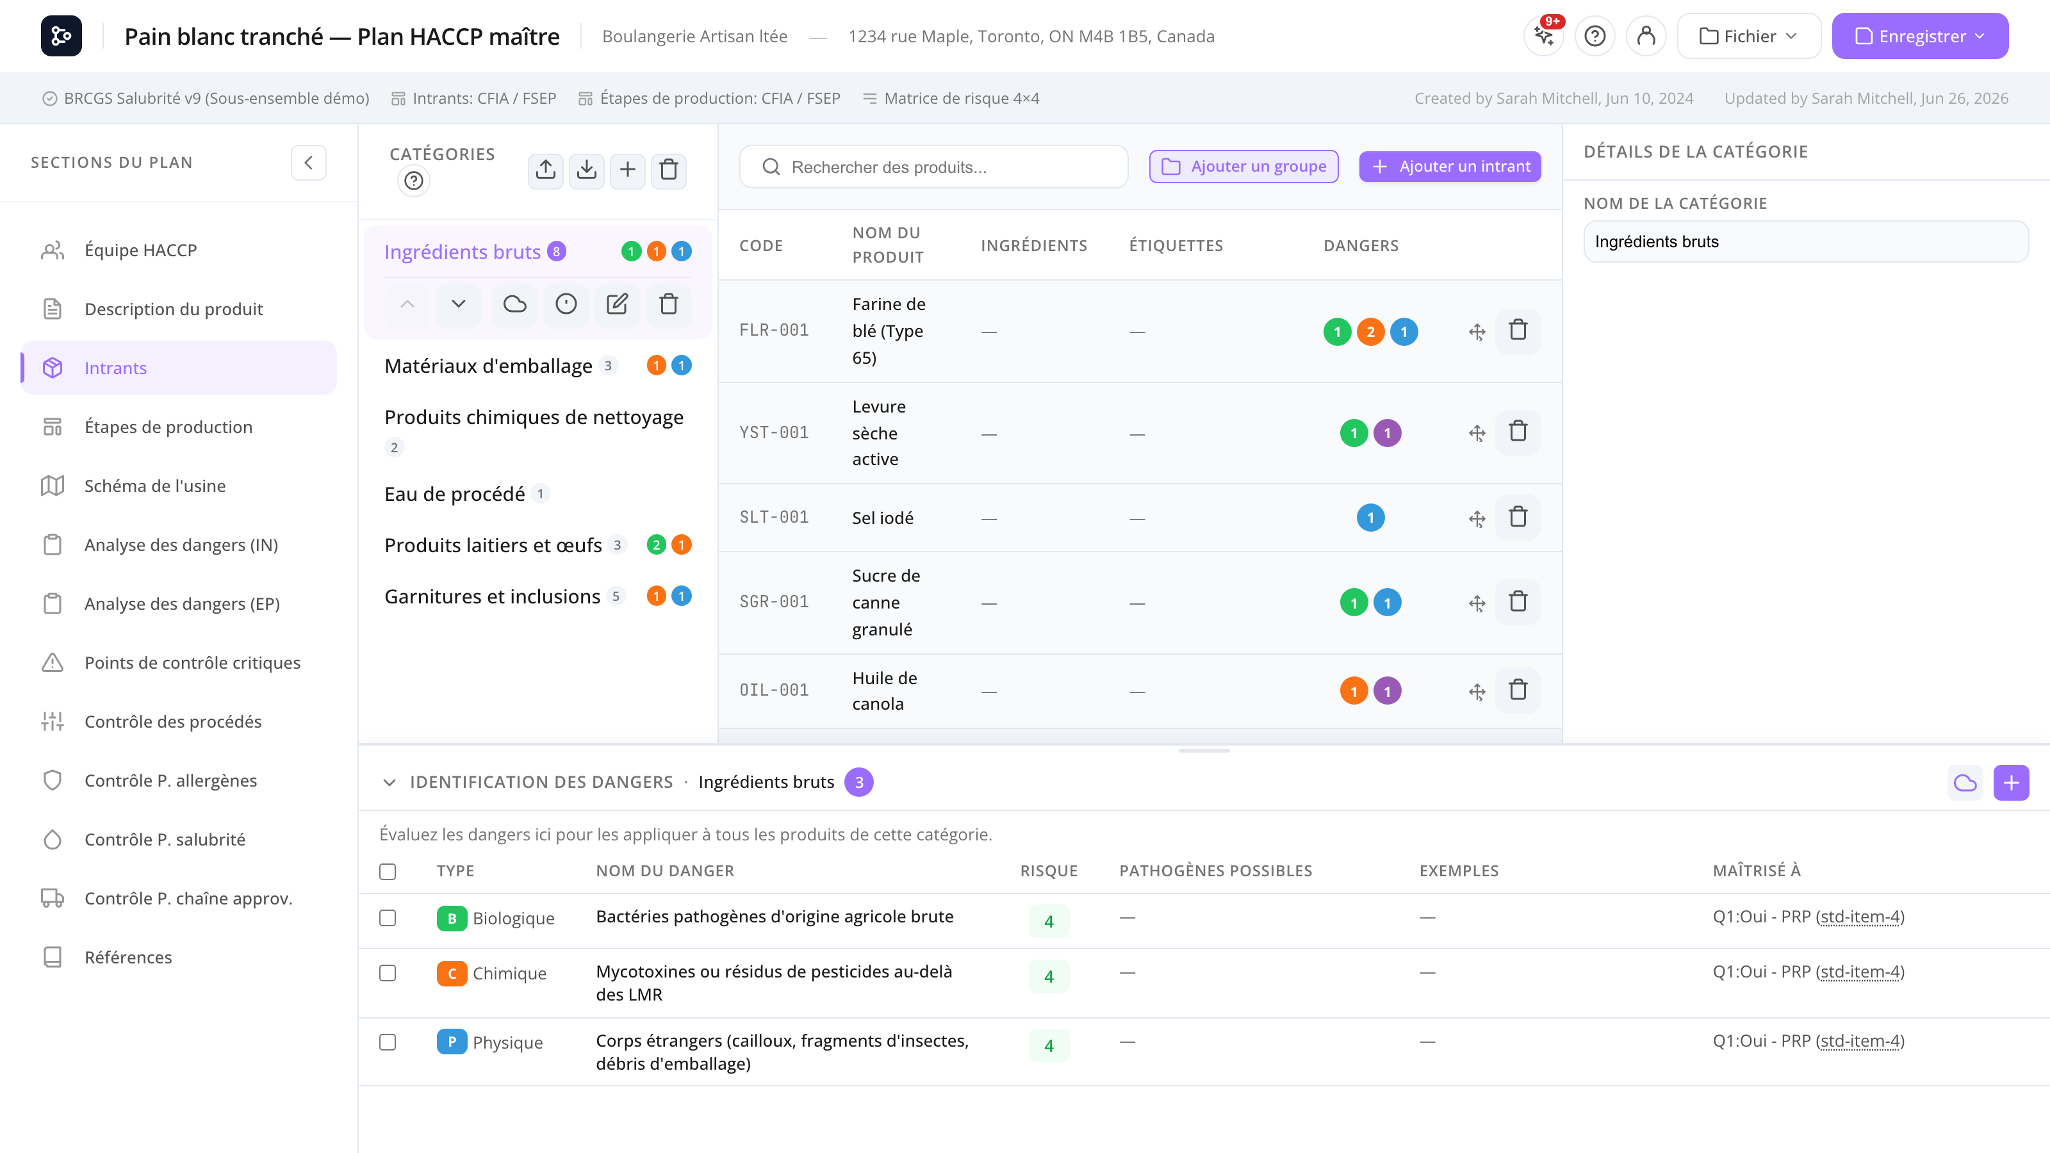Delete the FLR-001 Farine de blé row

(1518, 331)
